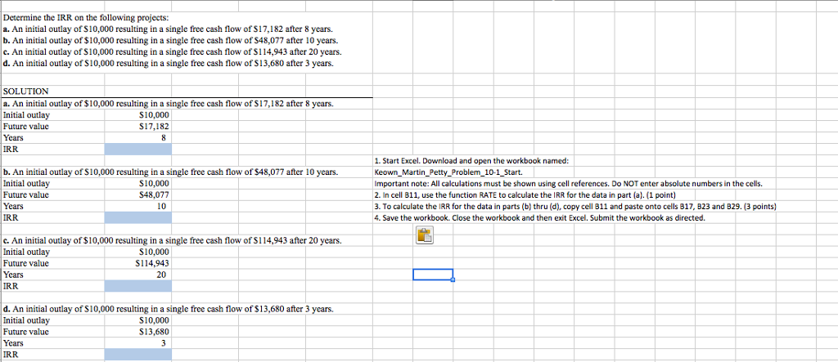Screen dimensions: 838x362
Task: Click problem statement line d with $13,680
Action: (169, 64)
